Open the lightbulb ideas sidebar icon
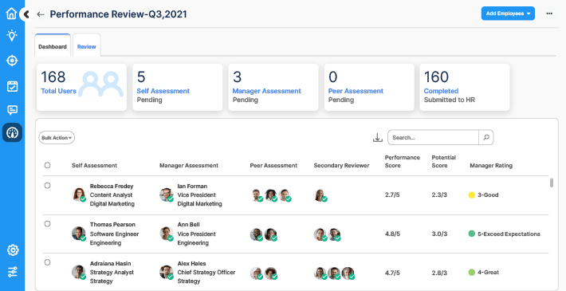The image size is (566, 291). point(12,35)
